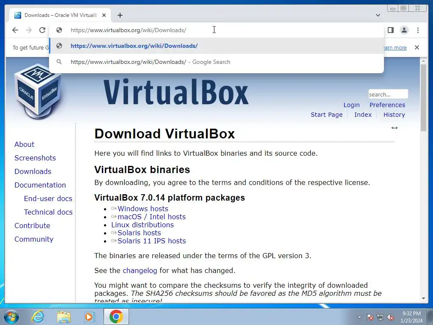This screenshot has width=433, height=325.
Task: Open Downloads in the sidebar
Action: [33, 171]
